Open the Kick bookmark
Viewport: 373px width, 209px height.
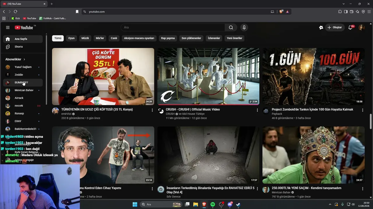coord(15,18)
